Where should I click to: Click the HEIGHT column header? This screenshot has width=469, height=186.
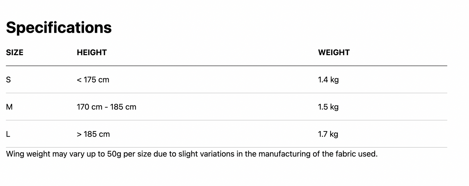[x=92, y=53]
